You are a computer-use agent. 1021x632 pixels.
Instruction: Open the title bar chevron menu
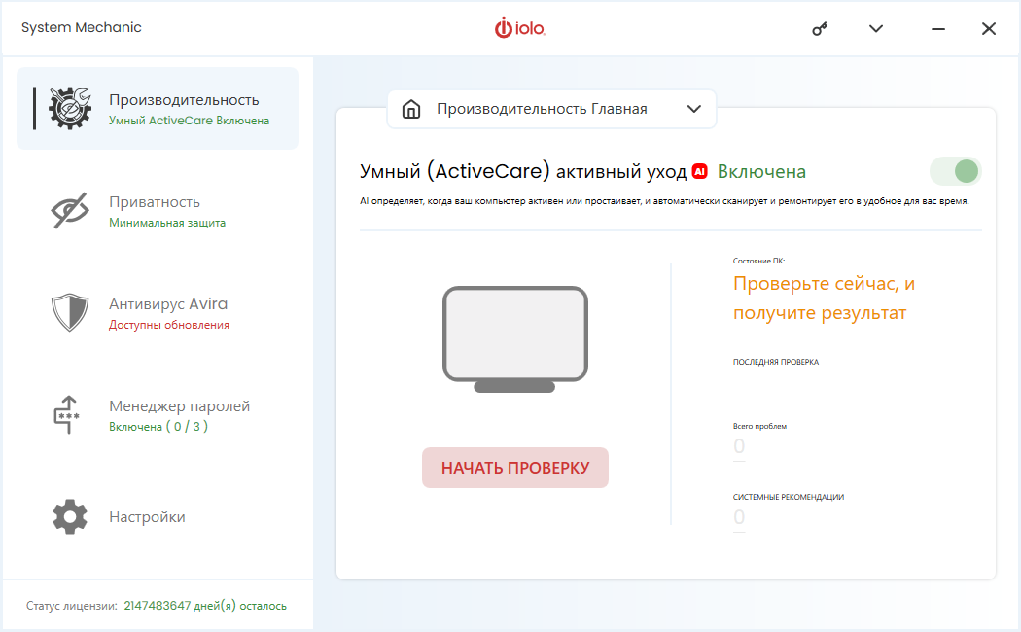point(876,29)
